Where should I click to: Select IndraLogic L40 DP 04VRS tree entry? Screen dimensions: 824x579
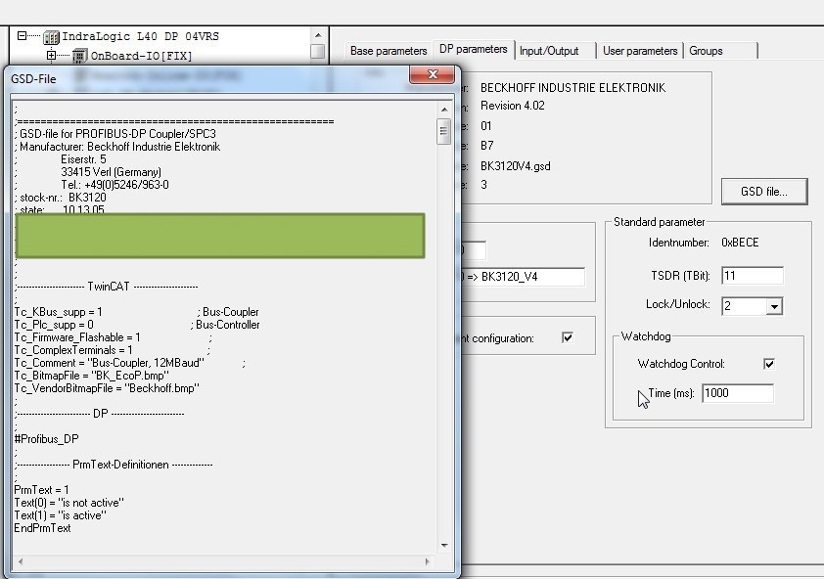pos(140,36)
